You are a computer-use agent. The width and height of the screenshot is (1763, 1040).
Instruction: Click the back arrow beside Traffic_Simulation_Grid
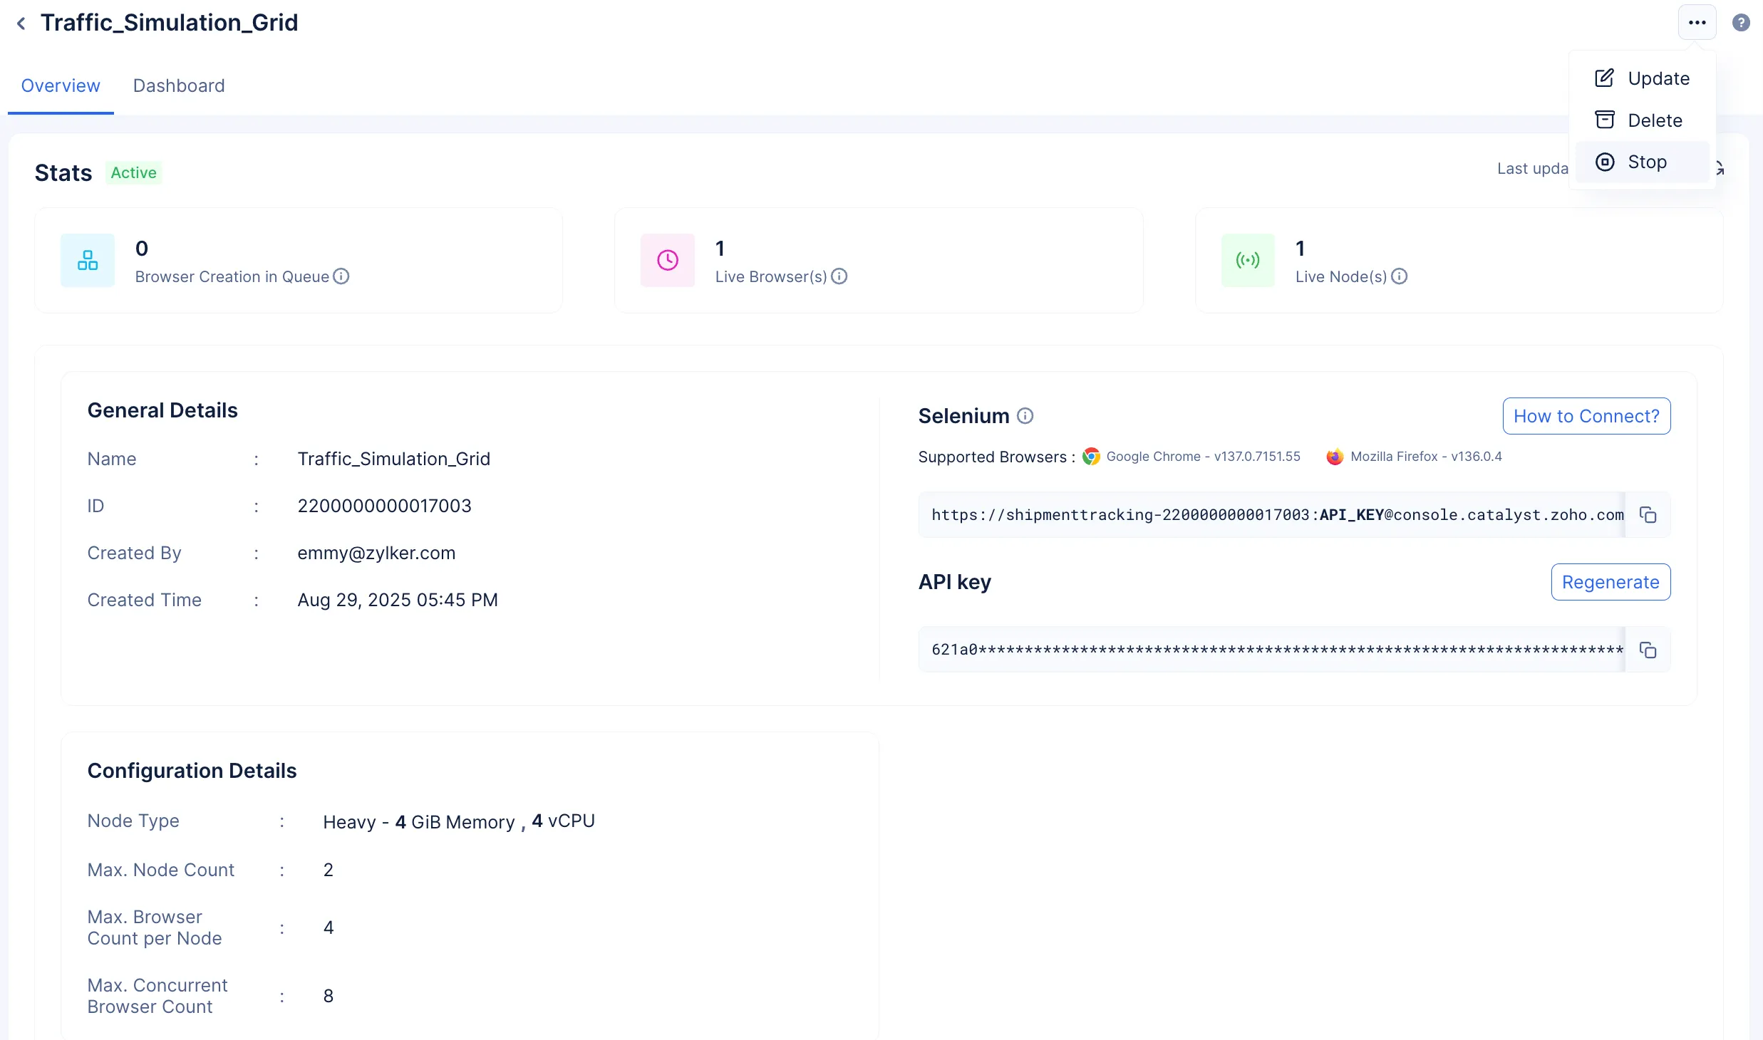(x=21, y=24)
